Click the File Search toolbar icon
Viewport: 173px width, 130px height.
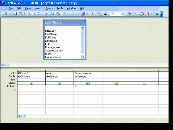coord(21,14)
